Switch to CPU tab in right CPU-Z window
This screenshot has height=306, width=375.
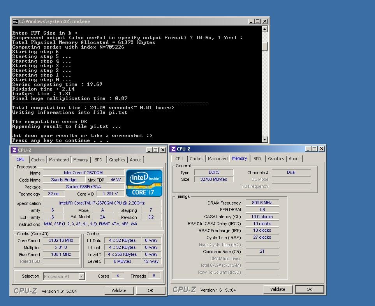coord(179,159)
